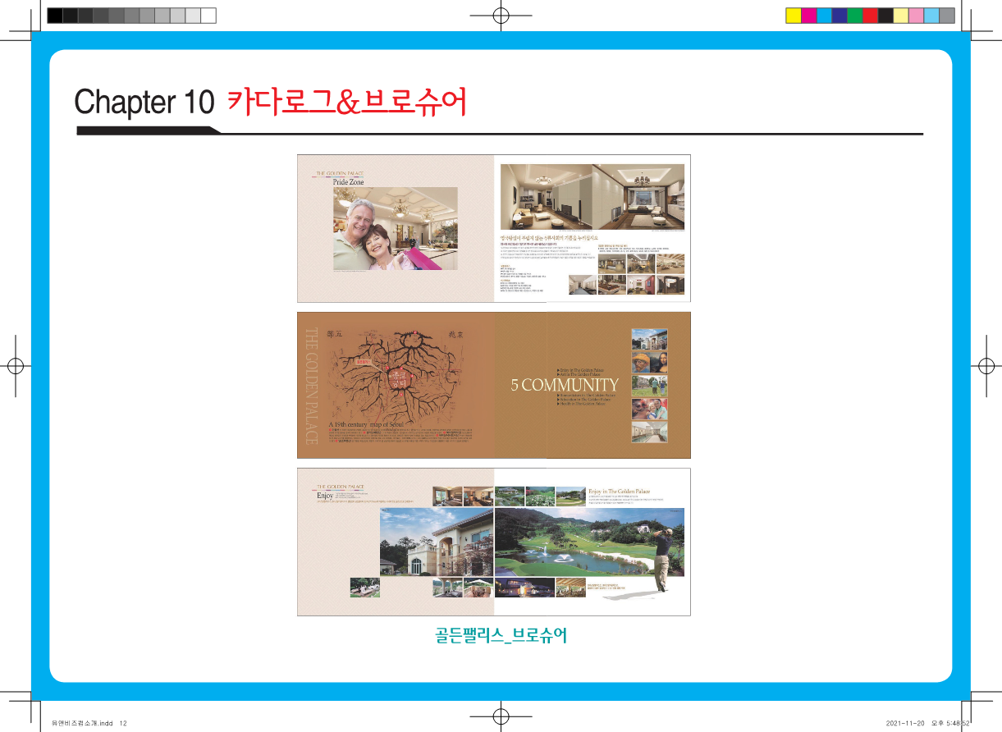Click the pure black swatch starting the grayscale bar
Image resolution: width=1002 pixels, height=732 pixels.
[55, 16]
